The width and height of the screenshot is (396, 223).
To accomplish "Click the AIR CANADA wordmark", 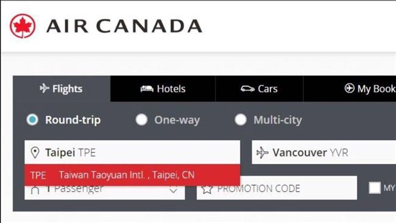I will pos(124,26).
